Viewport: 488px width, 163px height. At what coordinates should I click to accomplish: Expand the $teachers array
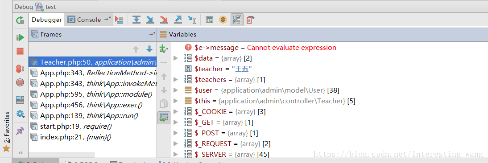(x=176, y=80)
